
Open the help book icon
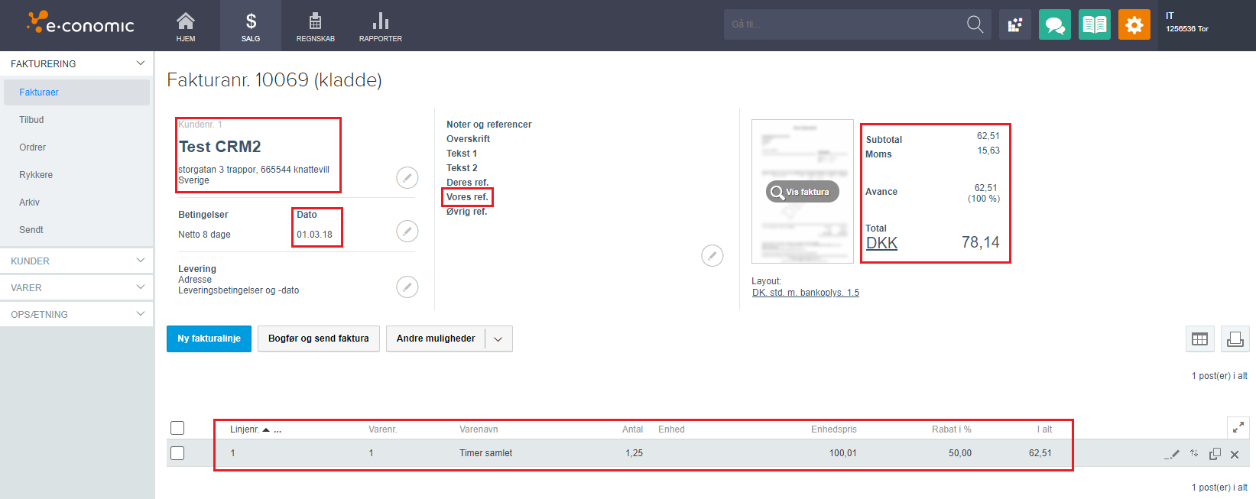pos(1094,24)
